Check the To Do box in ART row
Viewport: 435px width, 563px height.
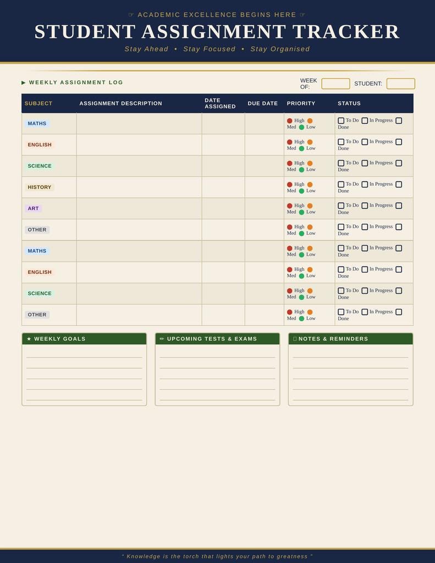click(x=341, y=206)
